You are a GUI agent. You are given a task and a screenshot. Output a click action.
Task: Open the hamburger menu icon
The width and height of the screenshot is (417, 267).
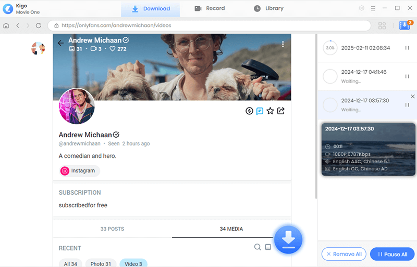pyautogui.click(x=373, y=8)
